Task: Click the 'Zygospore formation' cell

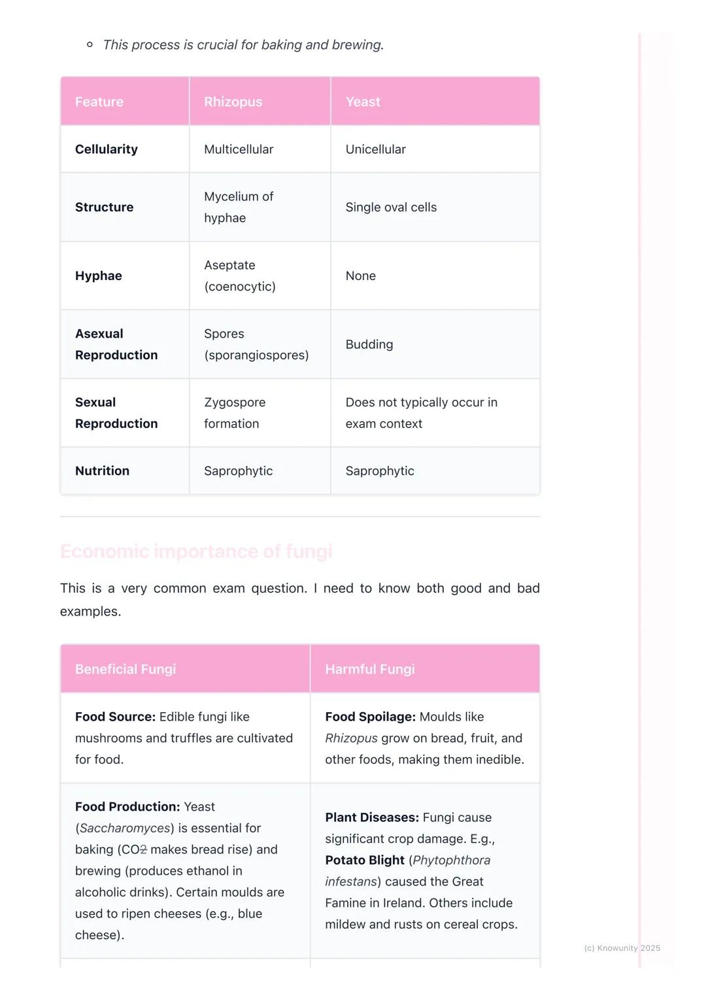Action: pos(235,413)
